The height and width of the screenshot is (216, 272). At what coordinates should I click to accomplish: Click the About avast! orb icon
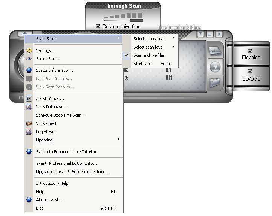[x=29, y=200]
